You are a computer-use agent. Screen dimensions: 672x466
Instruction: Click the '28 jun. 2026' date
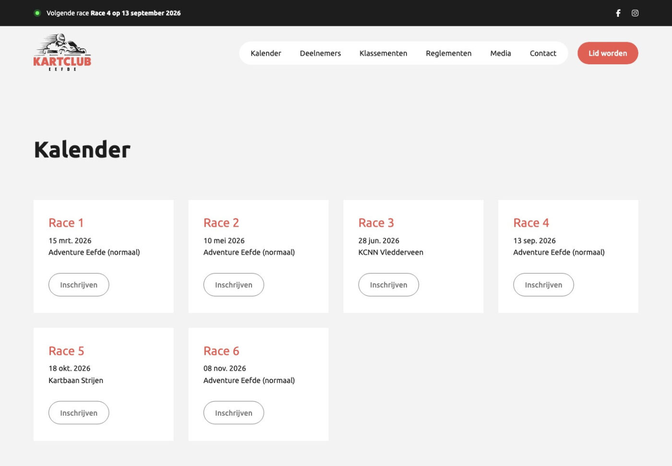click(x=379, y=241)
